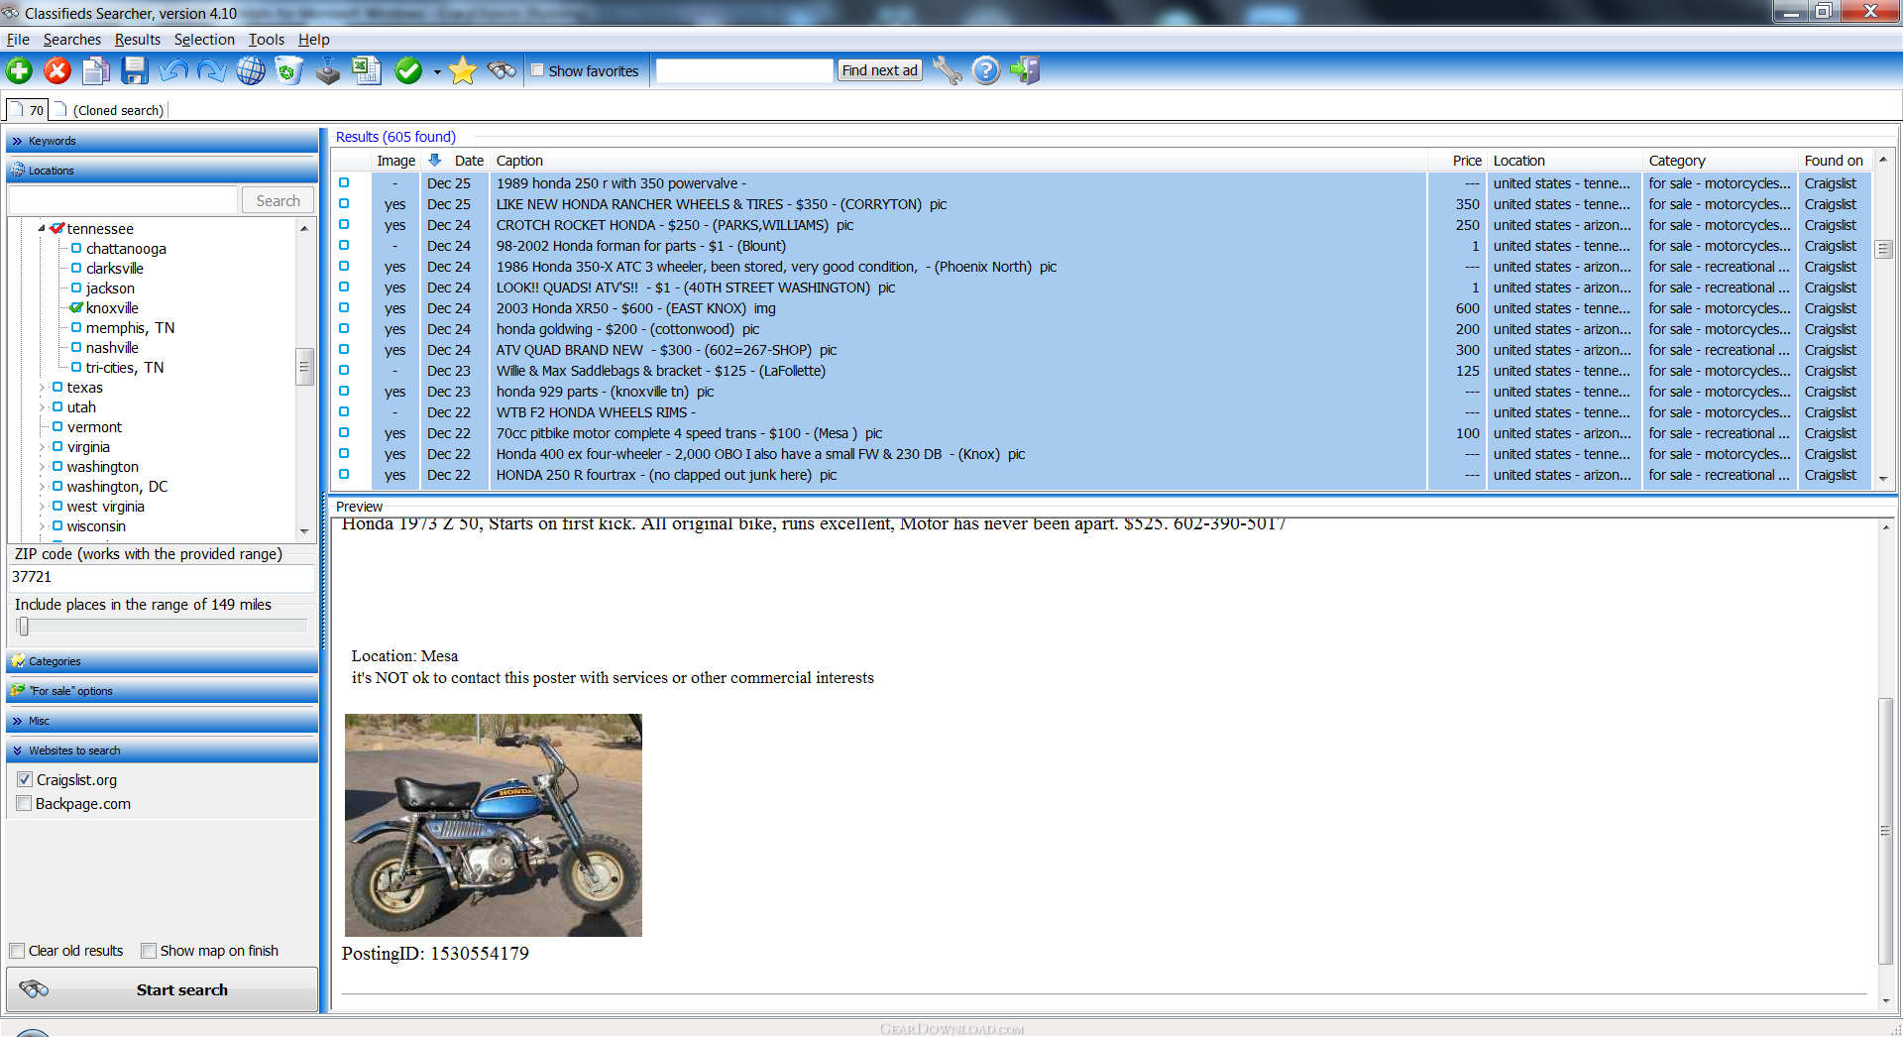This screenshot has height=1037, width=1903.
Task: Expand the Keywords panel
Action: coord(163,141)
